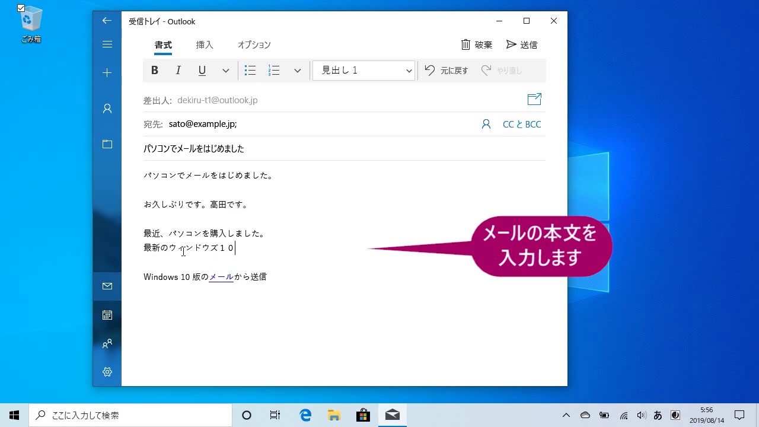Open message in new window icon
The image size is (759, 427).
coord(534,99)
